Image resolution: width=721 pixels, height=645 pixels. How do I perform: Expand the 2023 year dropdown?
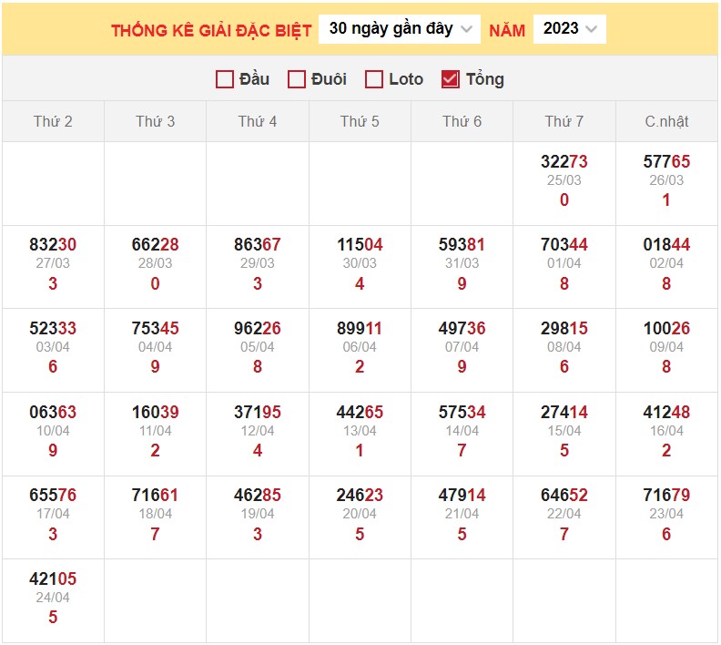click(x=570, y=29)
